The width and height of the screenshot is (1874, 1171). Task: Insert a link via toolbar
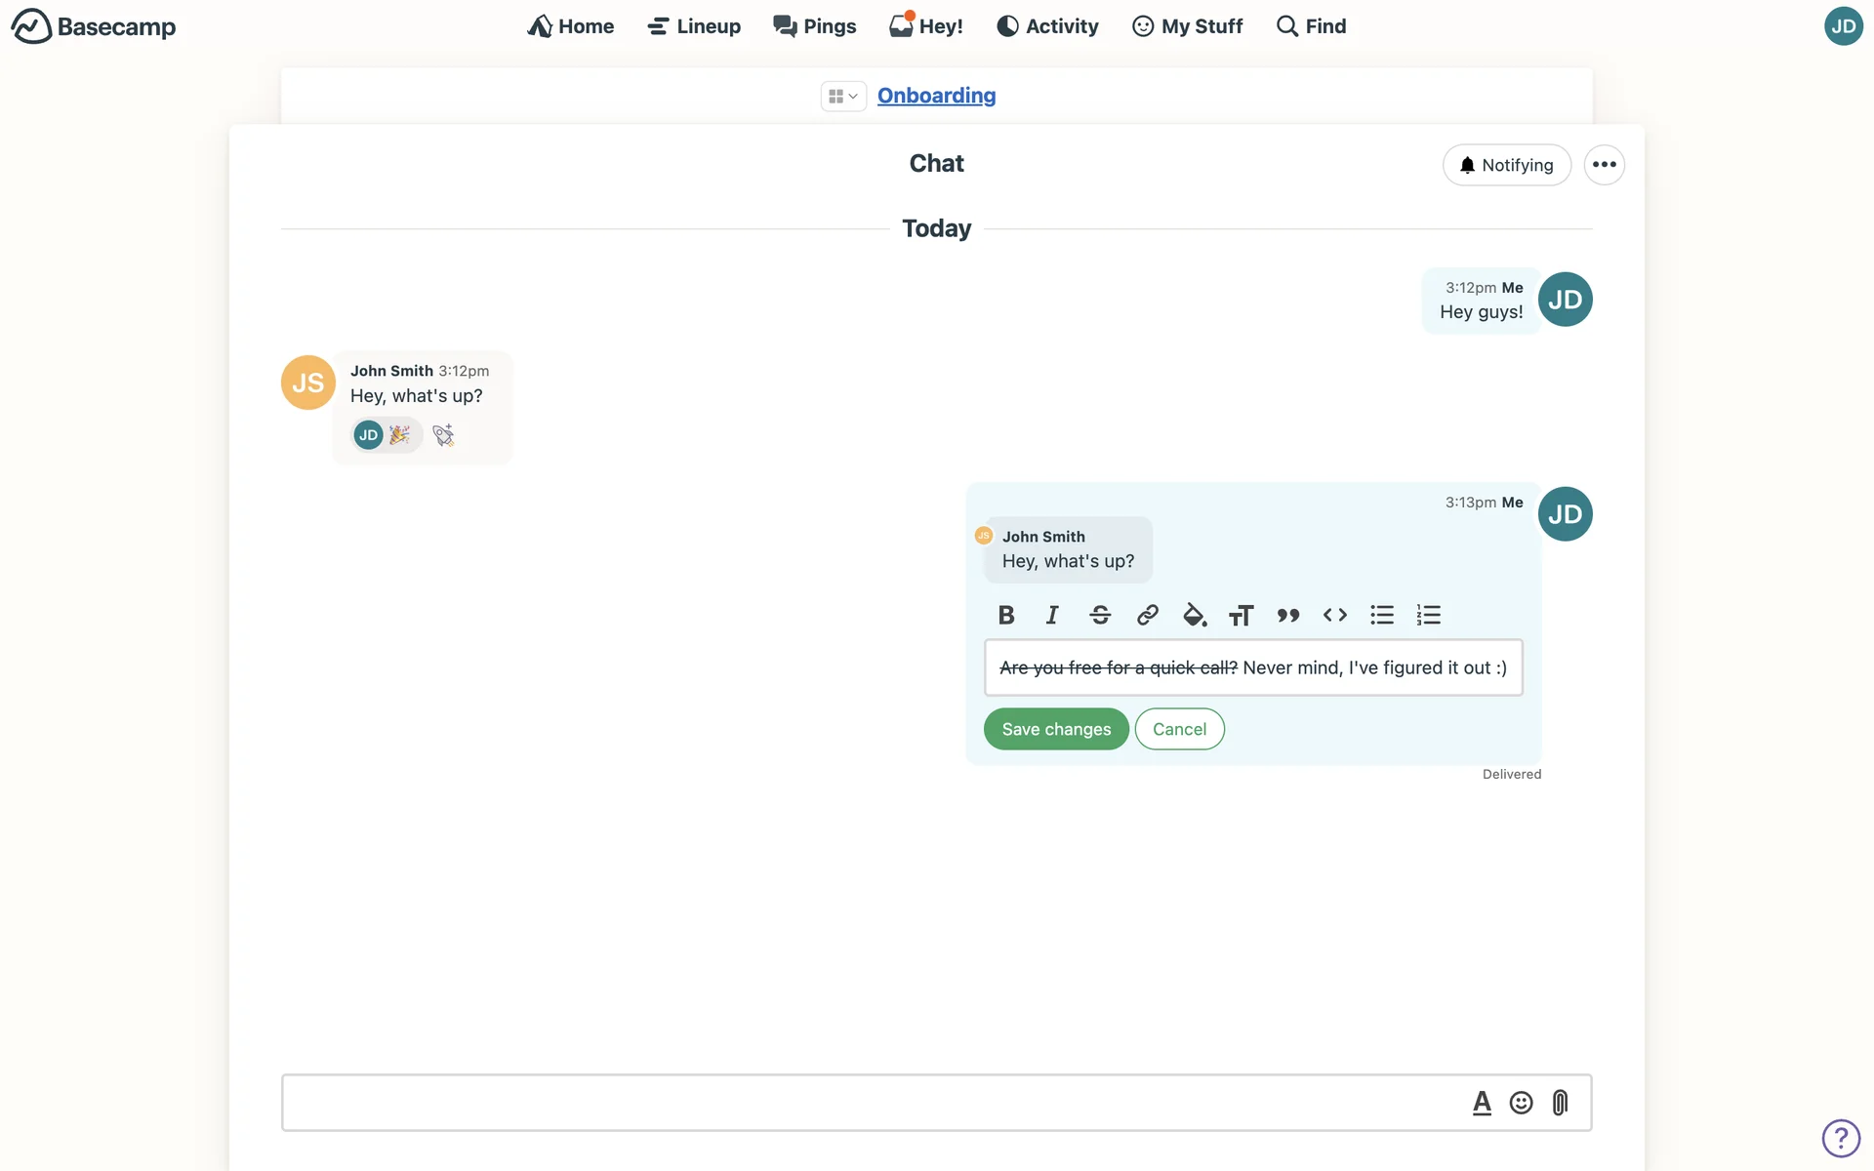point(1147,615)
